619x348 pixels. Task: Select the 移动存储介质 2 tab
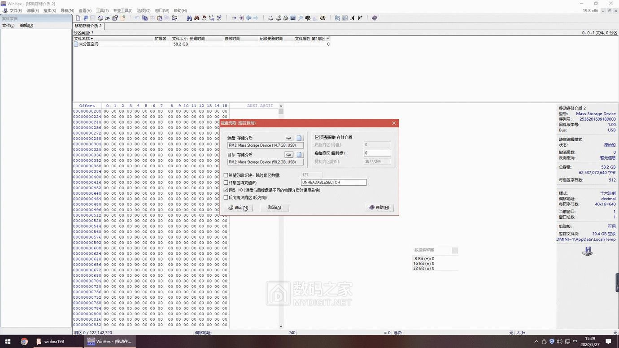[88, 26]
